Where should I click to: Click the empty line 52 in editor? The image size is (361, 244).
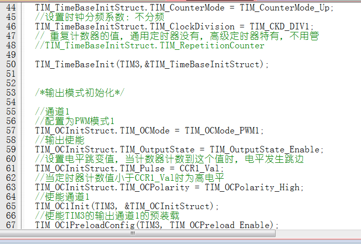tap(150, 83)
